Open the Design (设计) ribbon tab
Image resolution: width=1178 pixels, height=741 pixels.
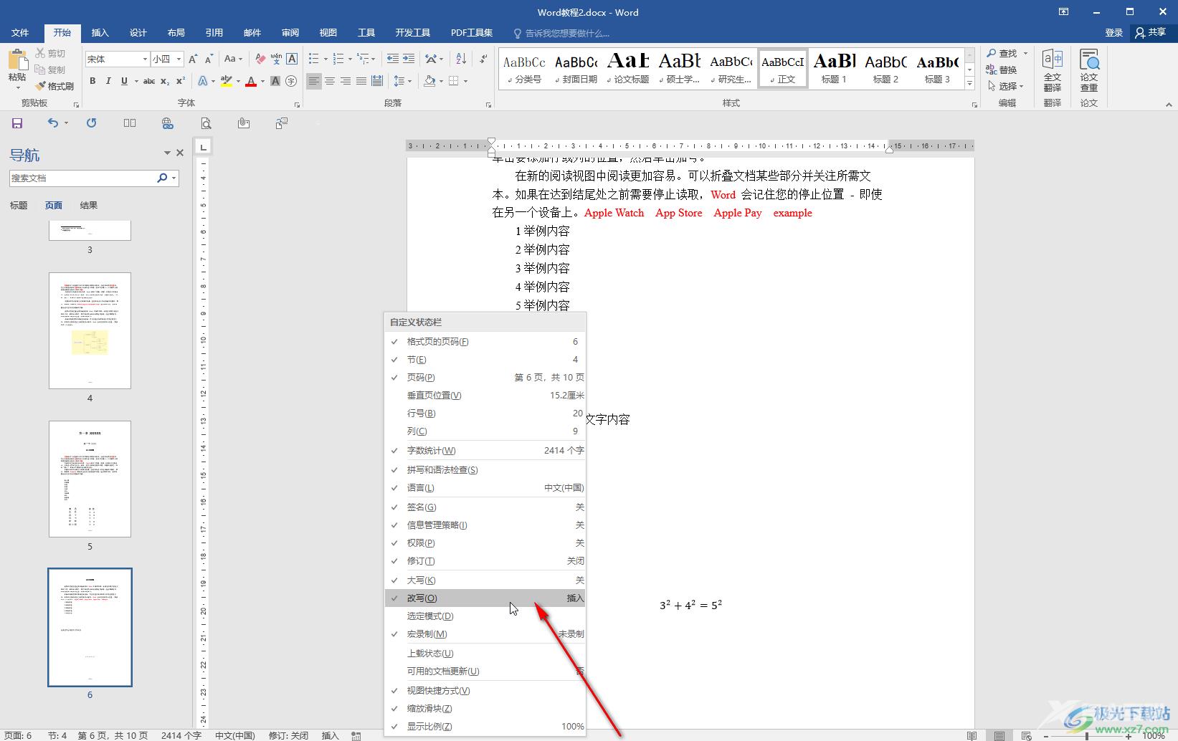pos(138,33)
